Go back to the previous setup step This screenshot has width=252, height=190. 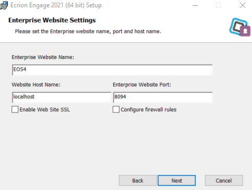tap(138, 181)
